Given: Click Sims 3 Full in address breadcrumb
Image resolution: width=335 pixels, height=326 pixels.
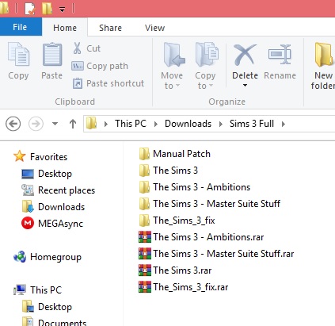Looking at the screenshot, I should [252, 124].
